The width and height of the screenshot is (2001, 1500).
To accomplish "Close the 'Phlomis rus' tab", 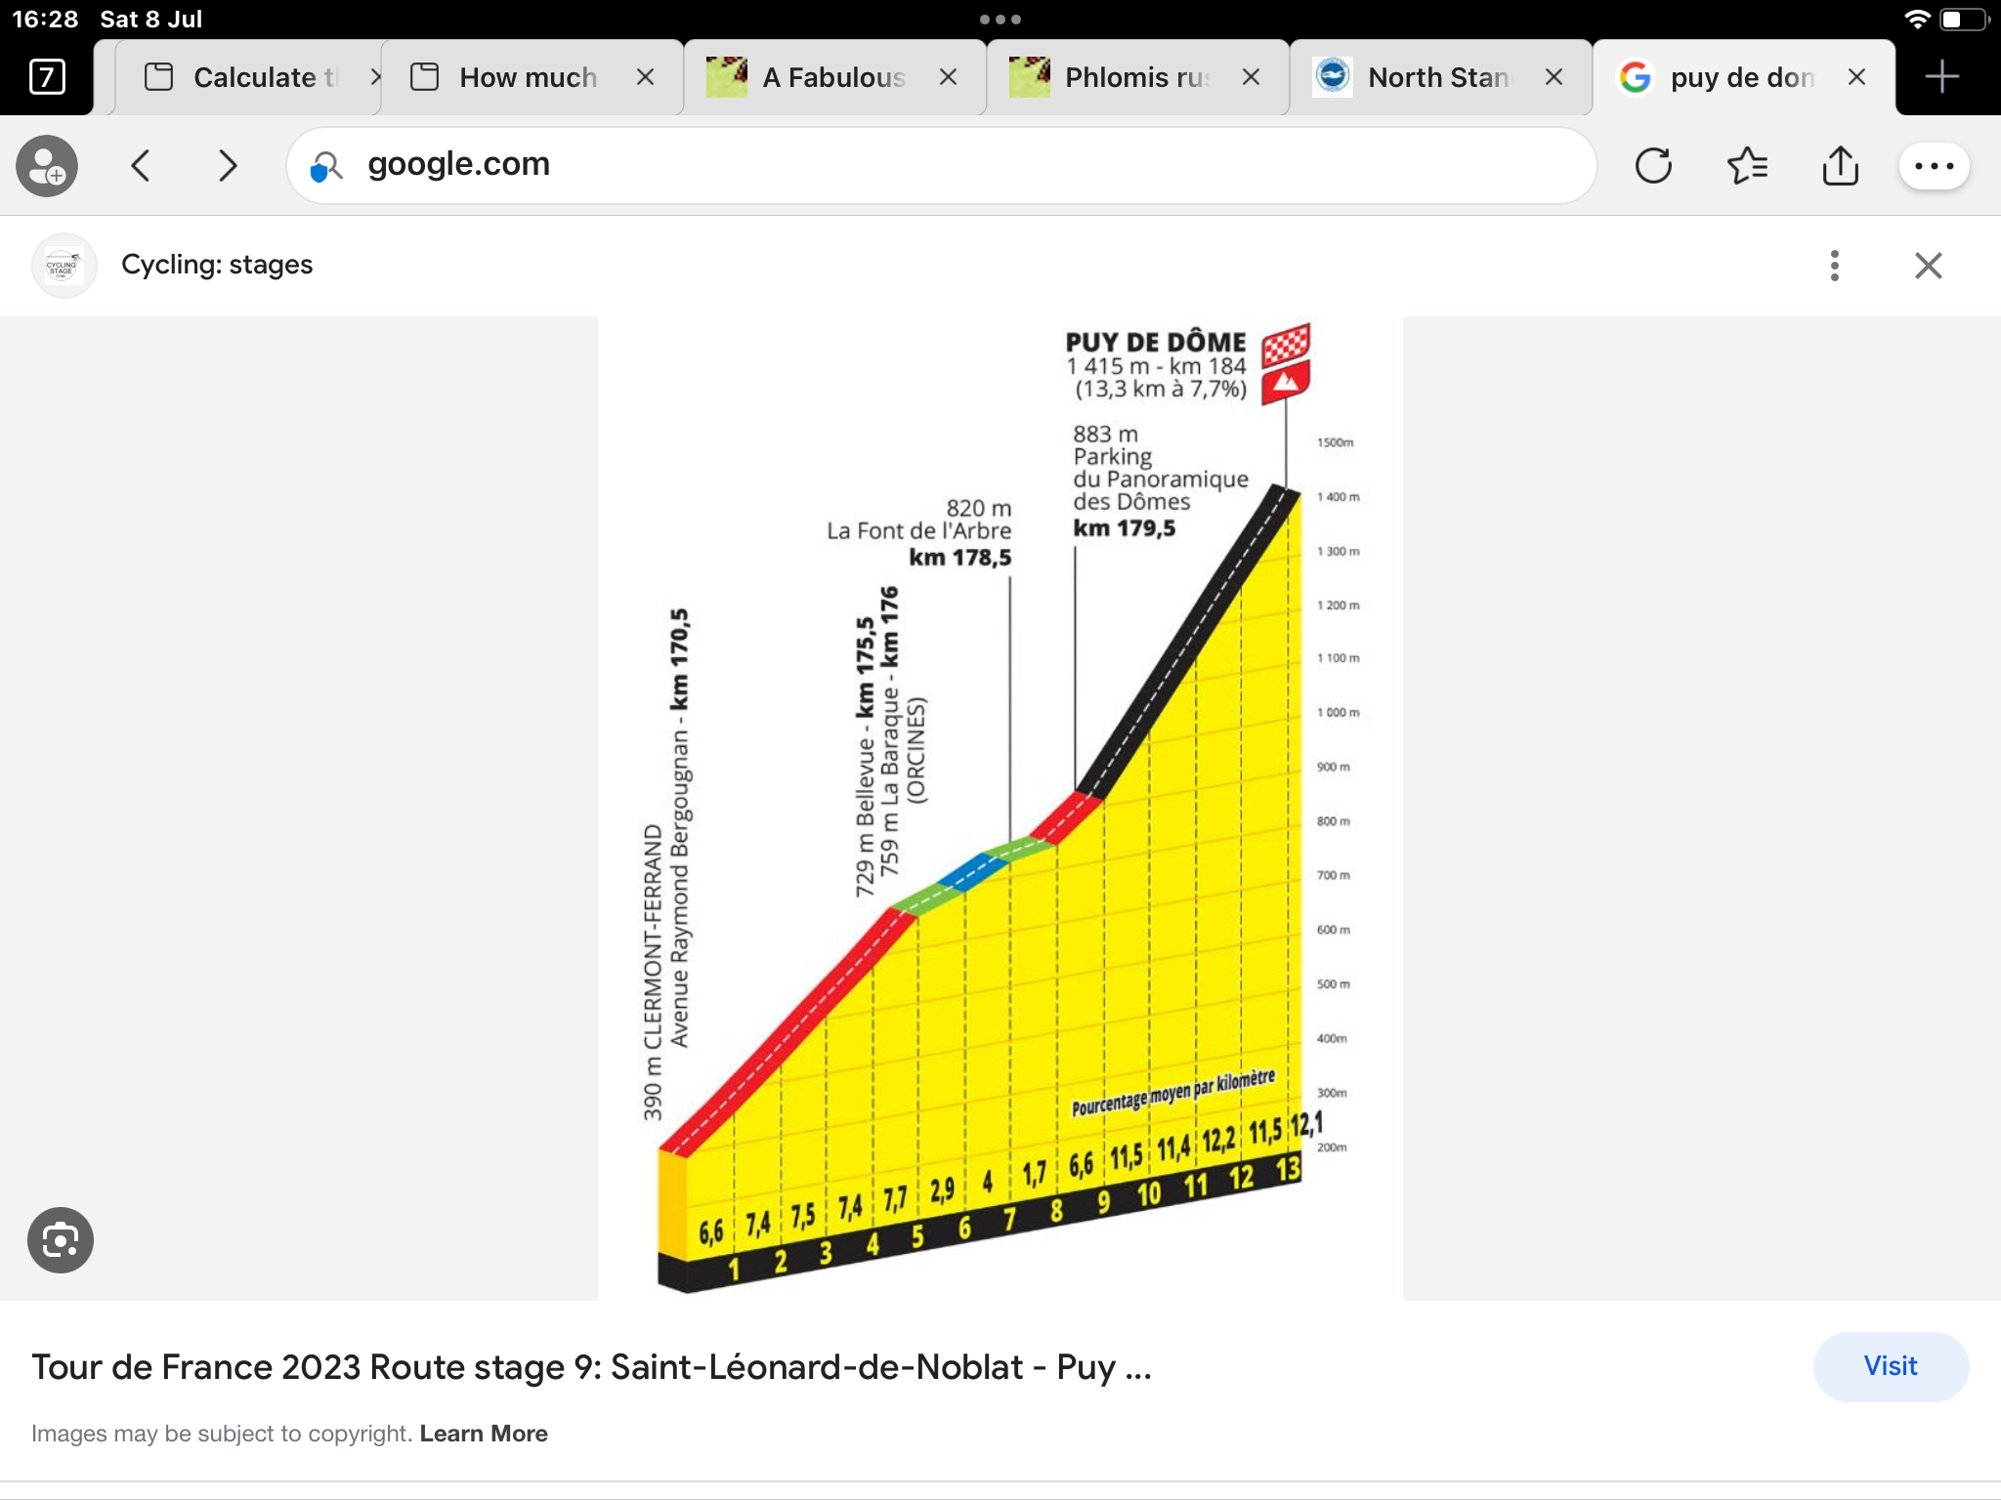I will tap(1251, 77).
